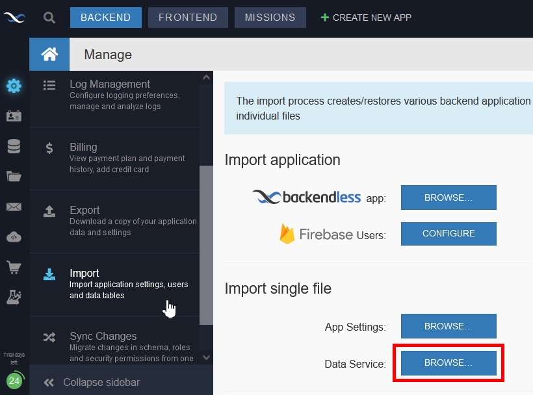Open the flask sidebar icon

[x=14, y=297]
